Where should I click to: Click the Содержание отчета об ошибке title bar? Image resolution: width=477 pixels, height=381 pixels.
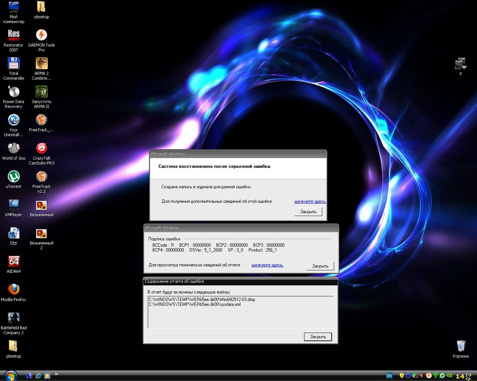click(240, 282)
